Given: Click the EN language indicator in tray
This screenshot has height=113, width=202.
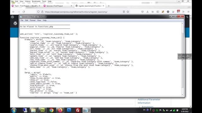Looking at the screenshot, I should click(x=144, y=110).
